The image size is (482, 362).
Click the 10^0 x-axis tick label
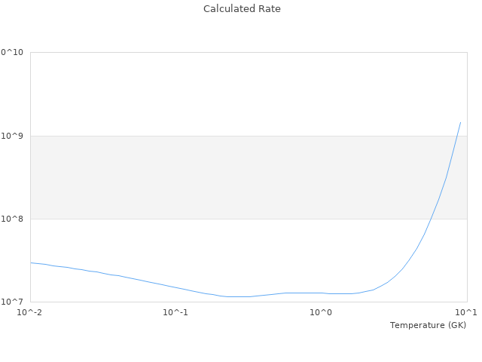tap(322, 312)
